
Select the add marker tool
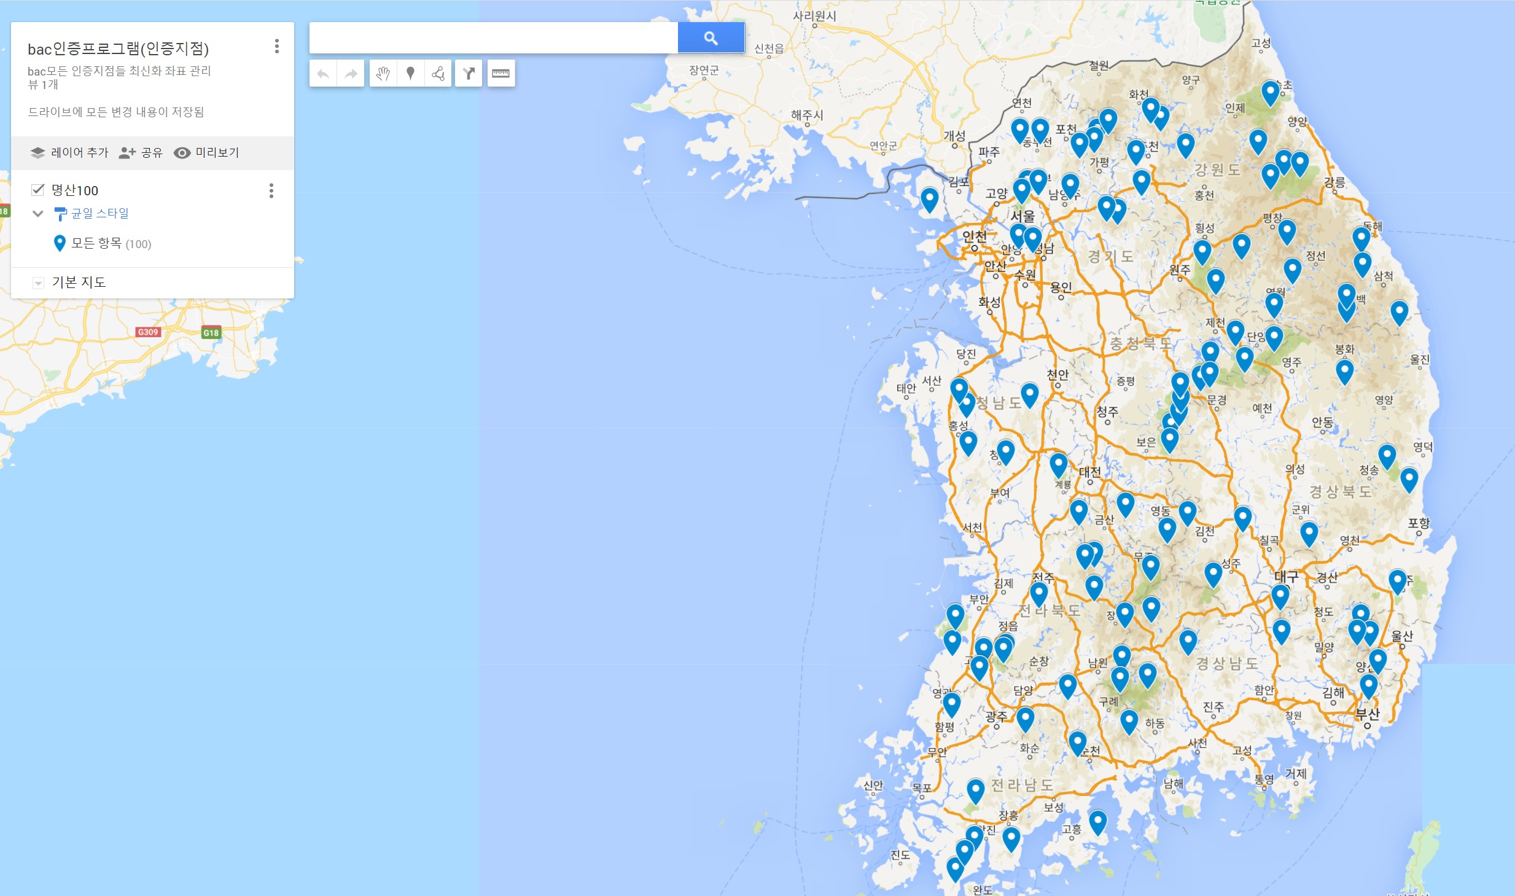coord(410,74)
